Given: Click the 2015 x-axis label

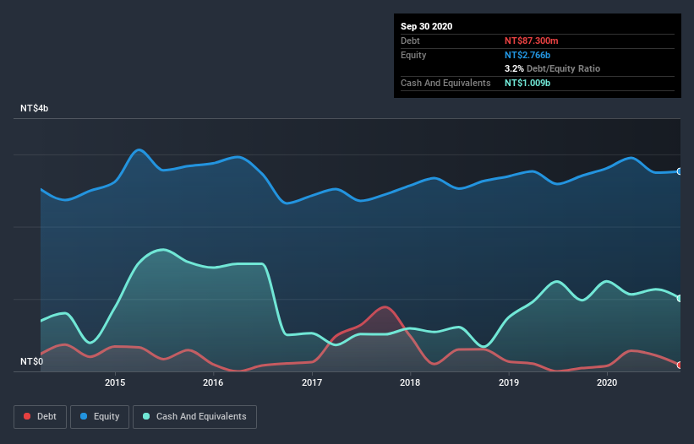Looking at the screenshot, I should (115, 382).
